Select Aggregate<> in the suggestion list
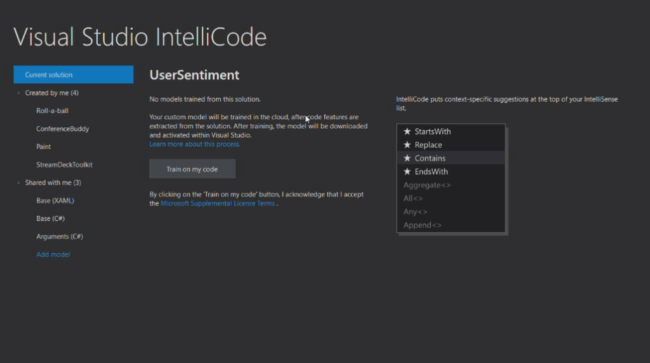Viewport: 650px width, 363px height. (427, 185)
